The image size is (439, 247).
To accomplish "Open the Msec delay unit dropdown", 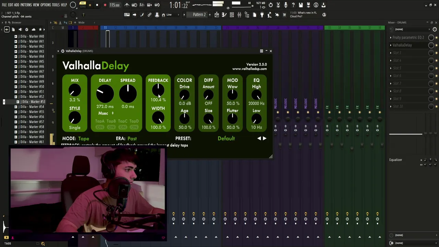I will pos(106,113).
